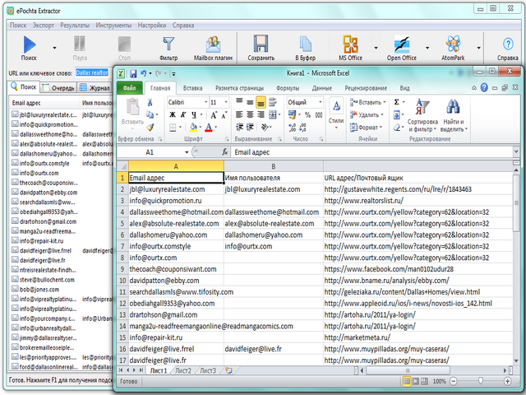Click the Вставить paste clipboard icon
This screenshot has height=395, width=526.
133,107
